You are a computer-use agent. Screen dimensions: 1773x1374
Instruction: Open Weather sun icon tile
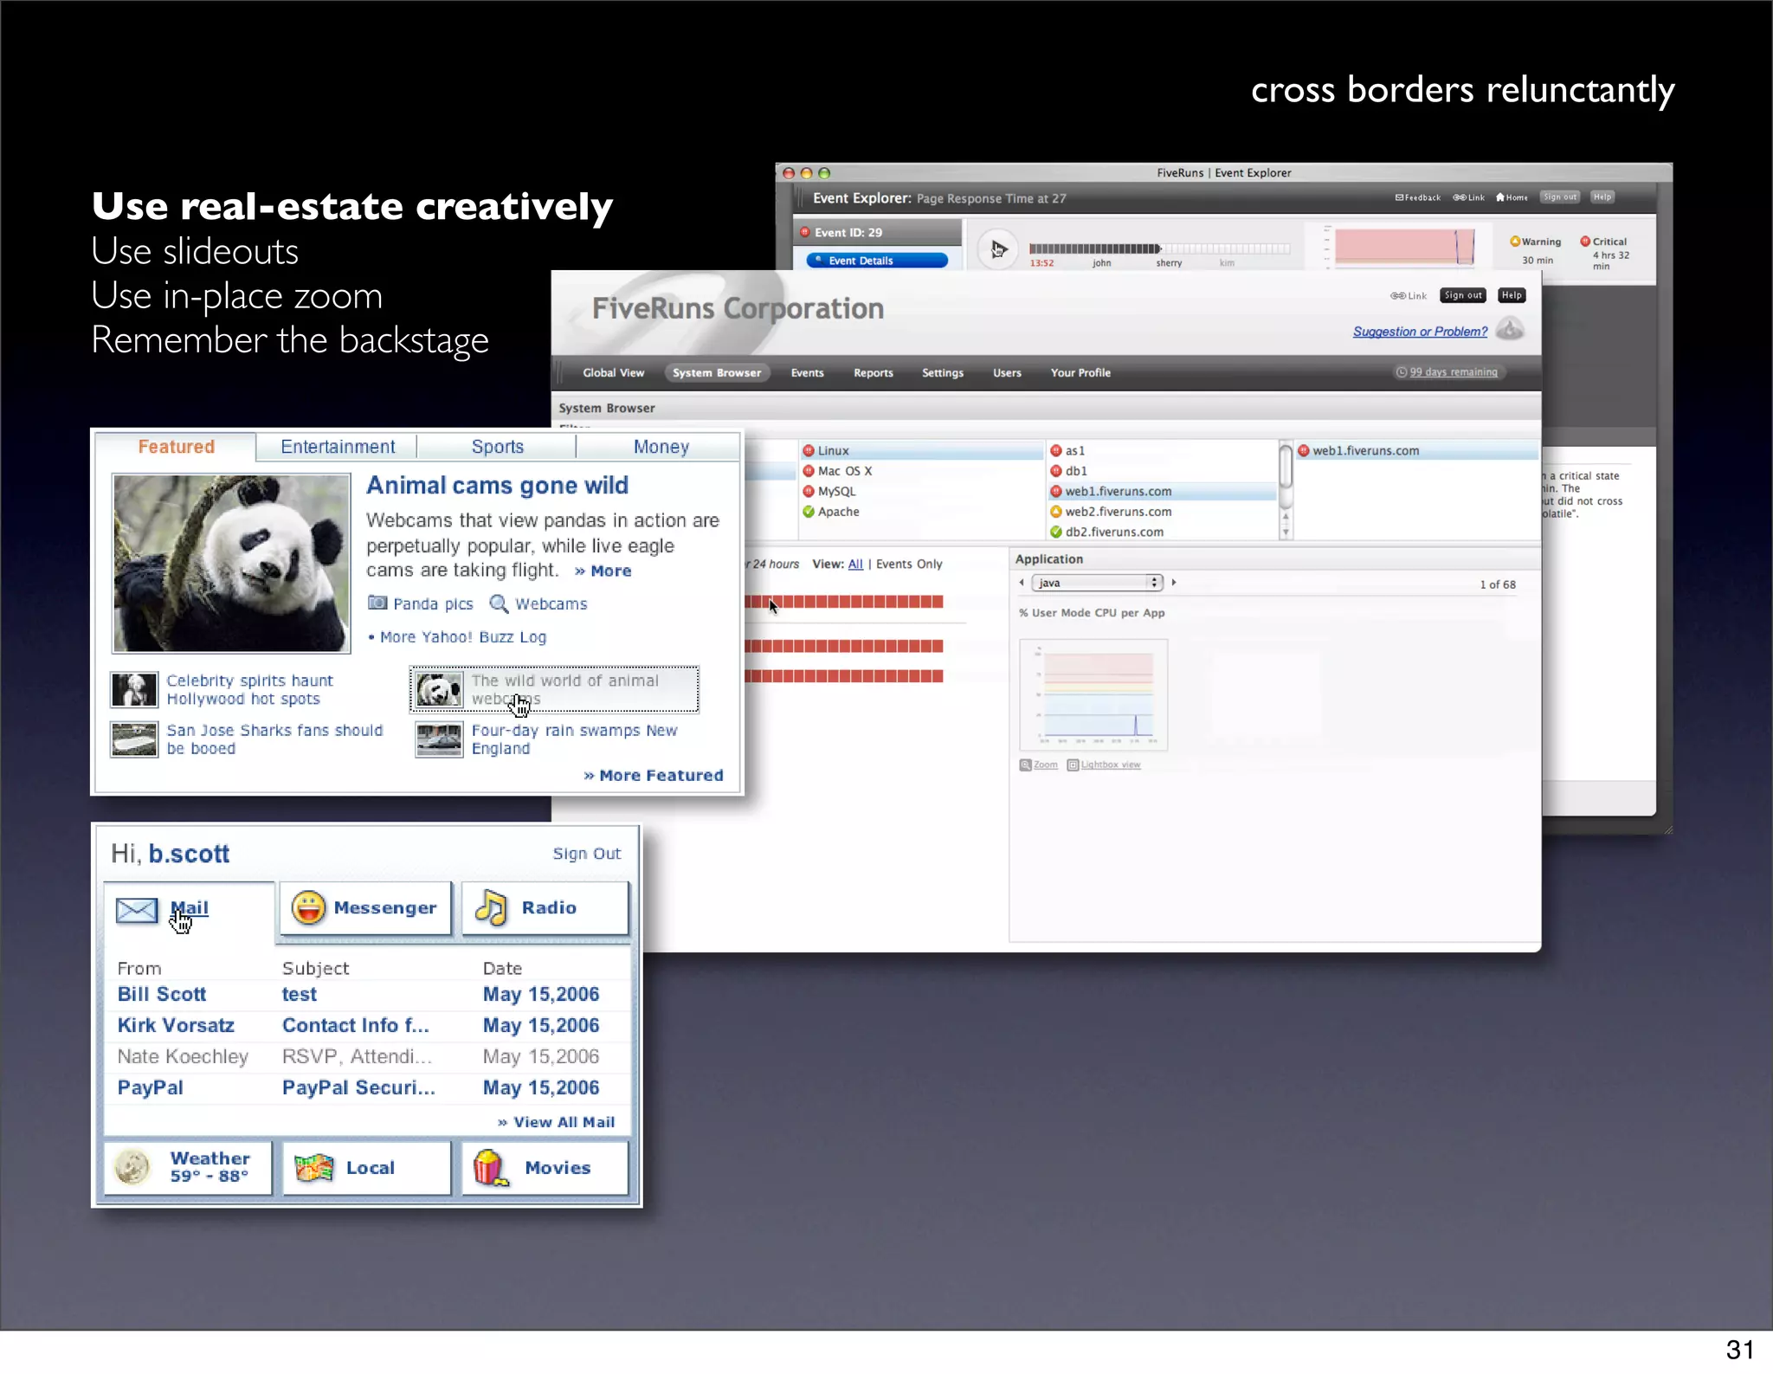coord(133,1167)
